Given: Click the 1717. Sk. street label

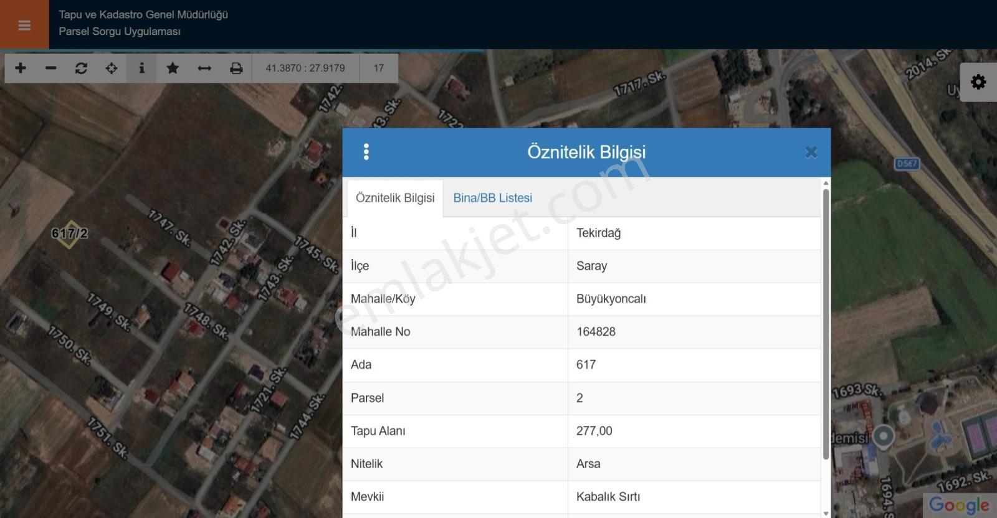Looking at the screenshot, I should (640, 84).
